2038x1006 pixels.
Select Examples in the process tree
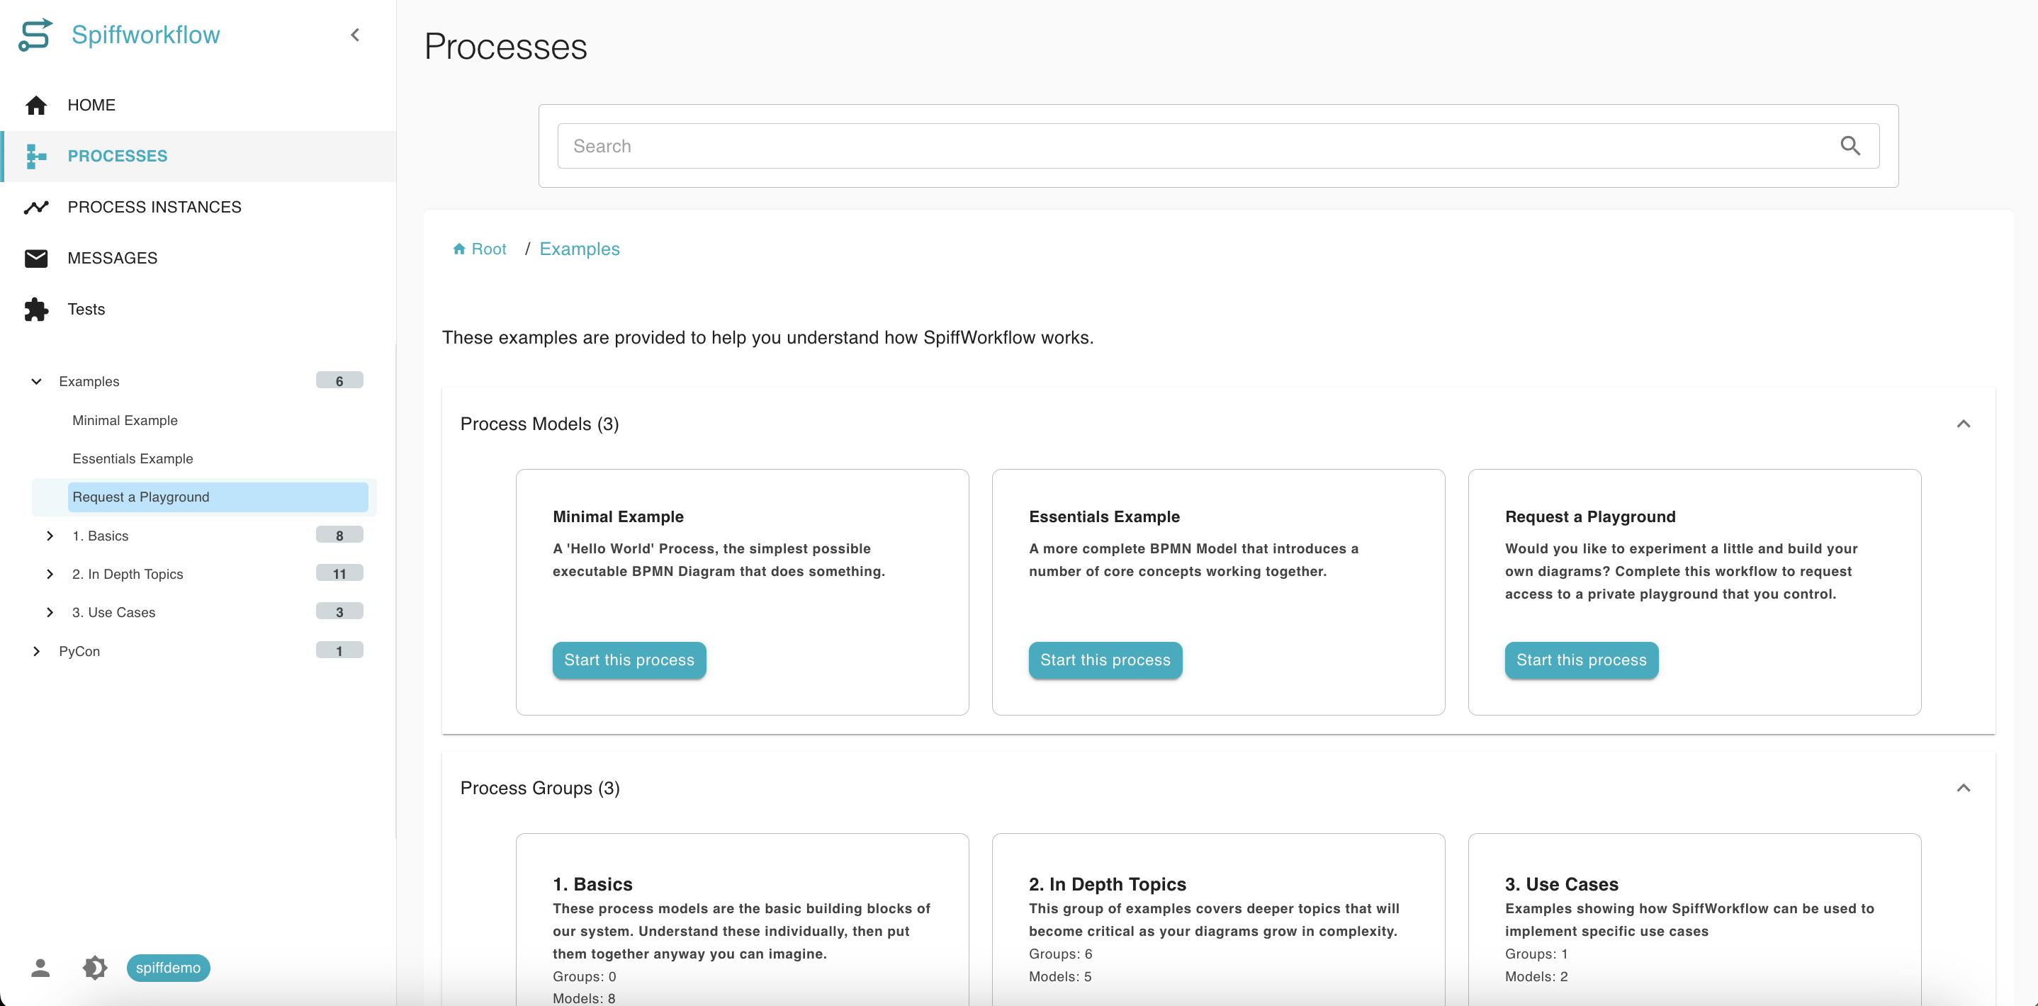click(89, 381)
